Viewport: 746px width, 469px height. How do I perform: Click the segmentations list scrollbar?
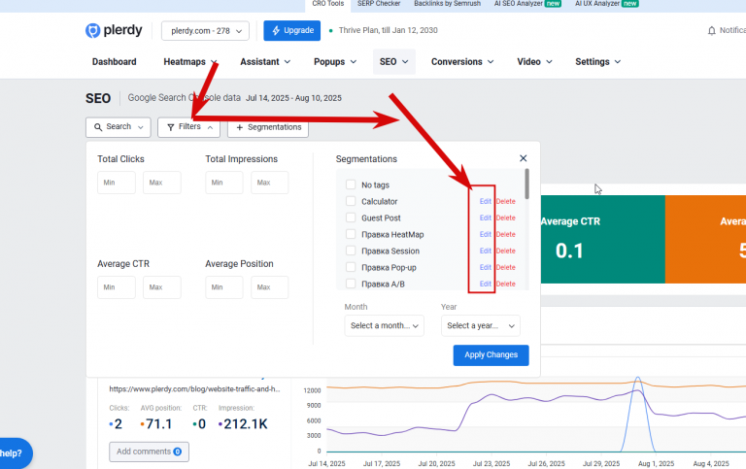526,184
